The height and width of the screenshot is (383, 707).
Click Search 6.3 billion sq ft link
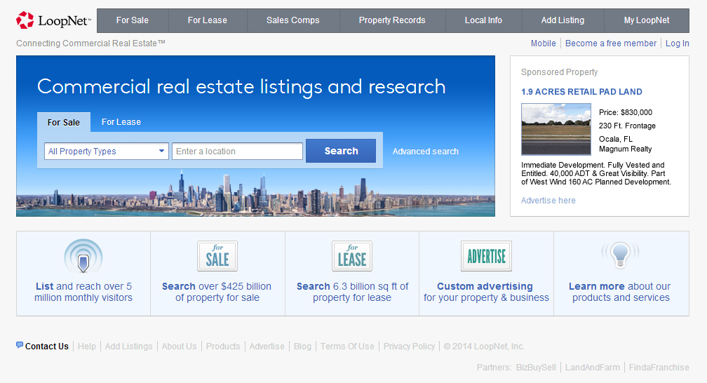coord(352,292)
